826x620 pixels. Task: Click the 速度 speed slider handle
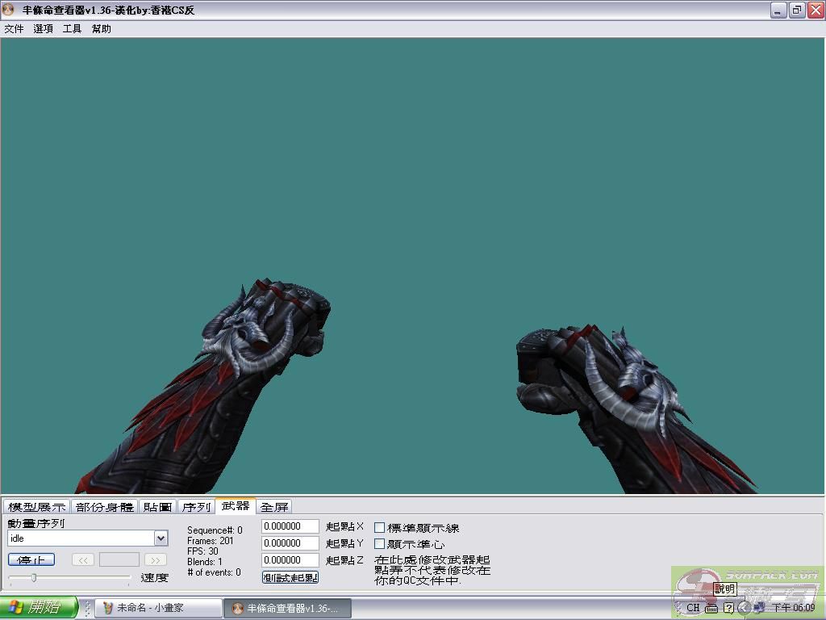33,577
